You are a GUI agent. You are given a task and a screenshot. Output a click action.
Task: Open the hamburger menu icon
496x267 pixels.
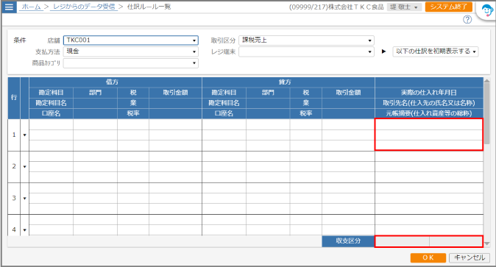pyautogui.click(x=9, y=7)
